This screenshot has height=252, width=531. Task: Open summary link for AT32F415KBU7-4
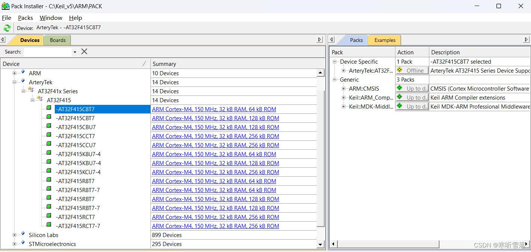pyautogui.click(x=215, y=163)
